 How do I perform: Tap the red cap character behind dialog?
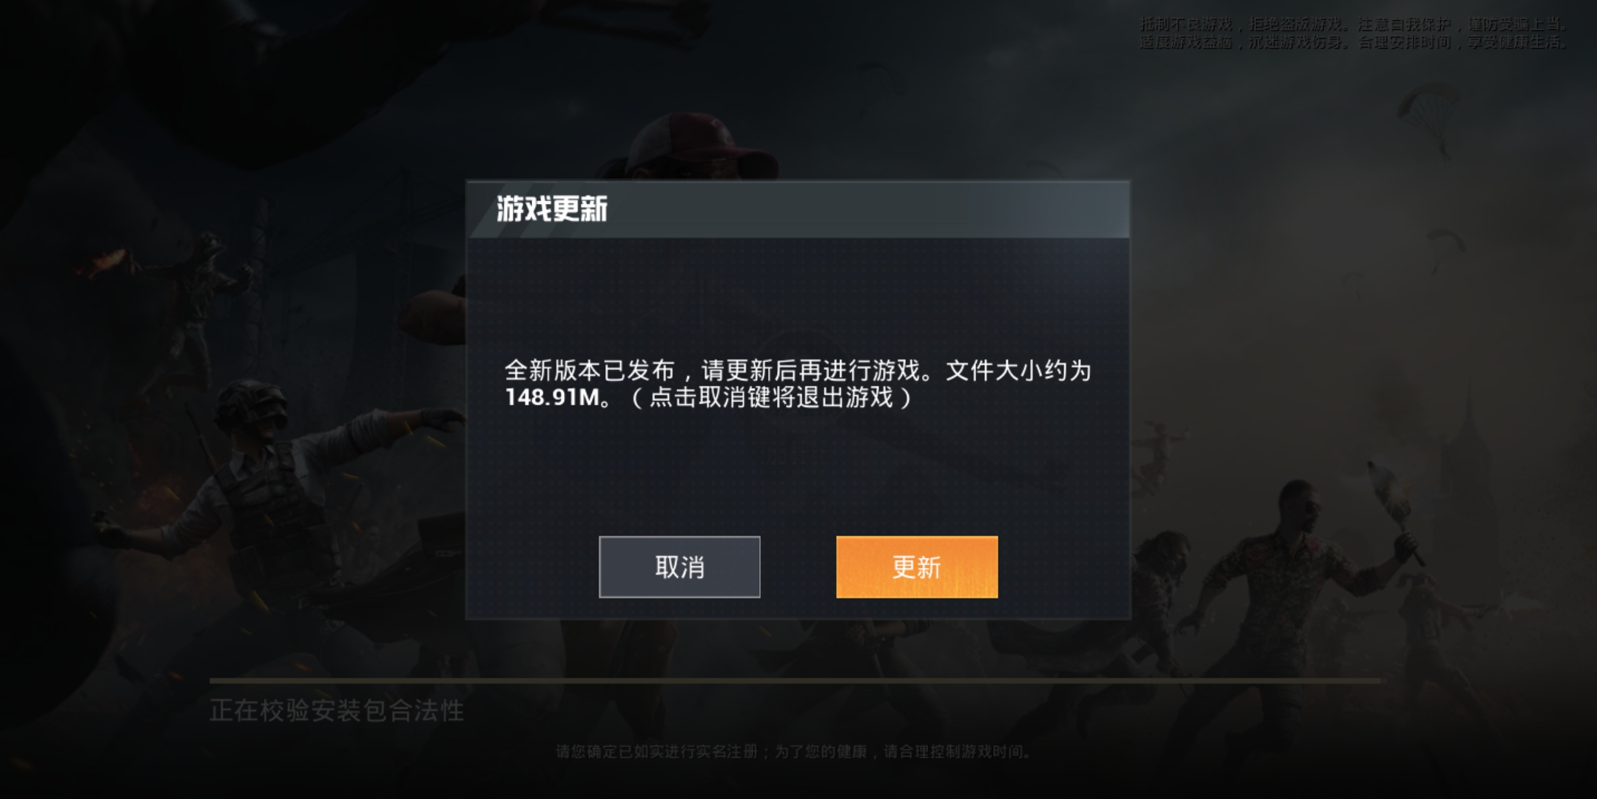[699, 146]
